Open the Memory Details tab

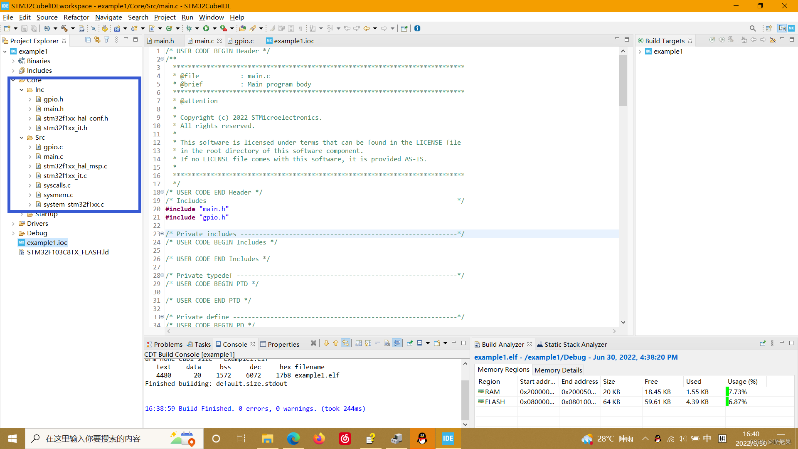pyautogui.click(x=558, y=370)
